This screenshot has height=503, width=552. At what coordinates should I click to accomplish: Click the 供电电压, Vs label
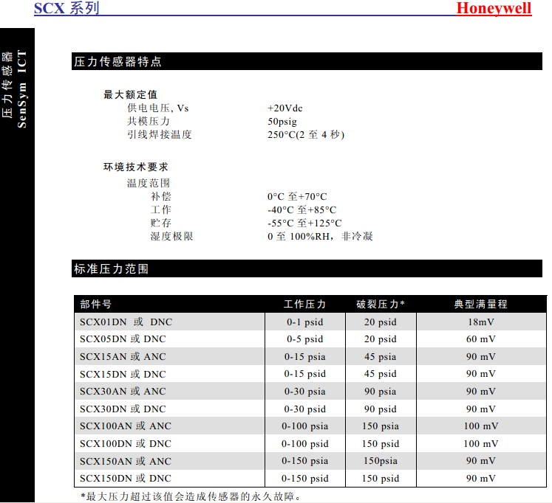(157, 108)
